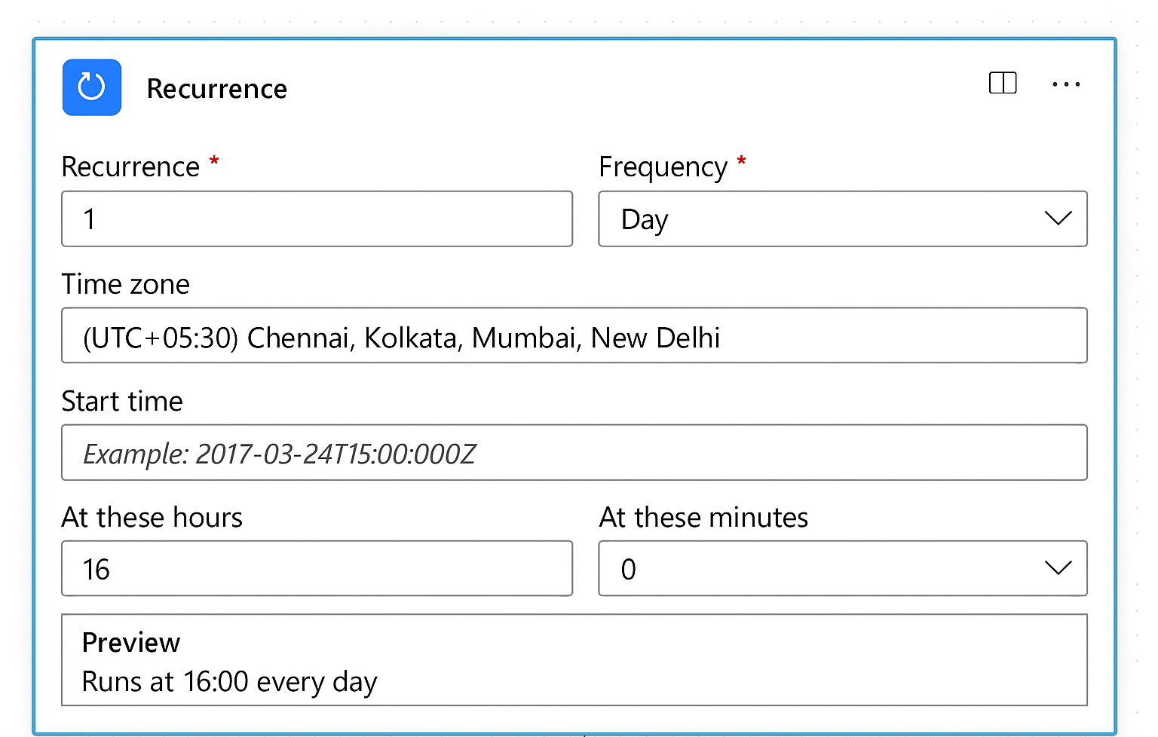Click the Recurrence card title text
This screenshot has width=1158, height=737.
[216, 89]
